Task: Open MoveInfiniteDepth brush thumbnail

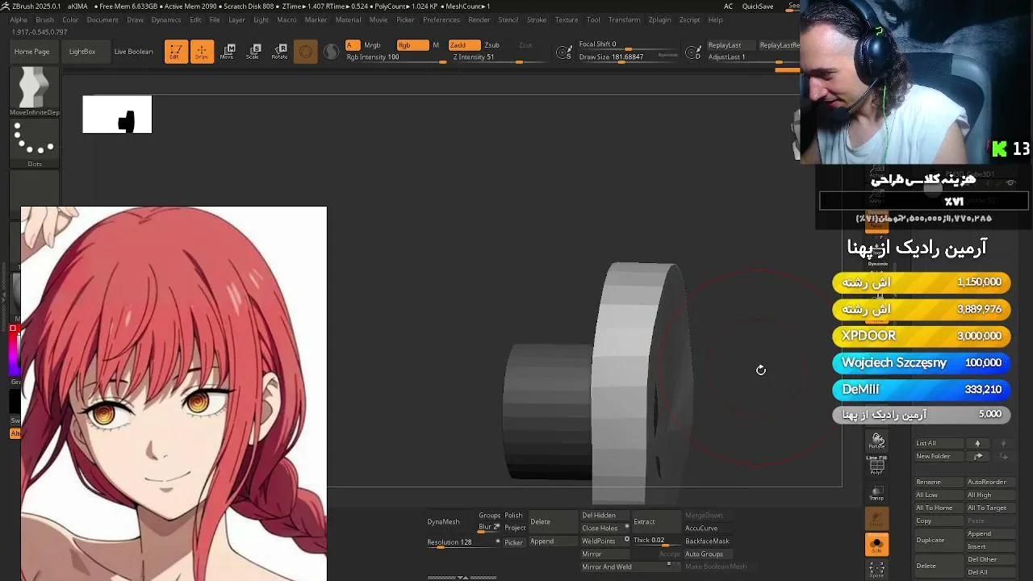Action: coord(34,91)
